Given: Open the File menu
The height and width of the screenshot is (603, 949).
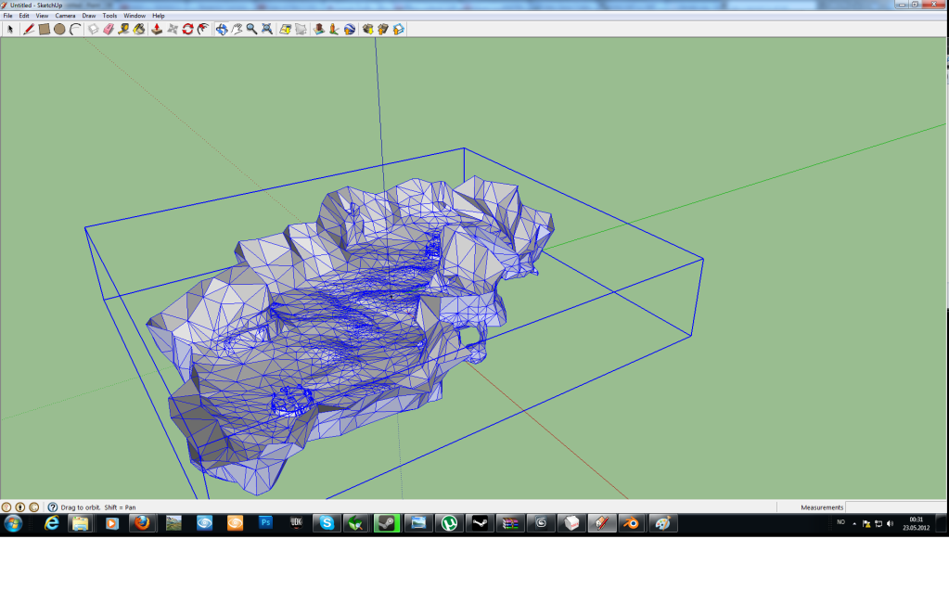Looking at the screenshot, I should [7, 16].
